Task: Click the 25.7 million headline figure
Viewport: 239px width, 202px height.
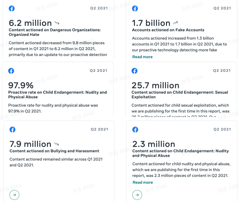Action: (155, 85)
